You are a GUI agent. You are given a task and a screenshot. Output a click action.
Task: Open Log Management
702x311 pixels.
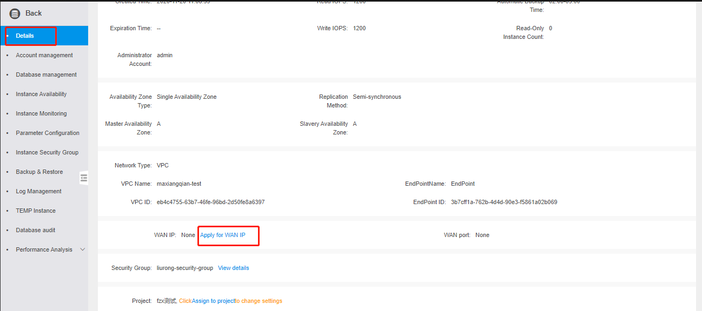(44, 191)
